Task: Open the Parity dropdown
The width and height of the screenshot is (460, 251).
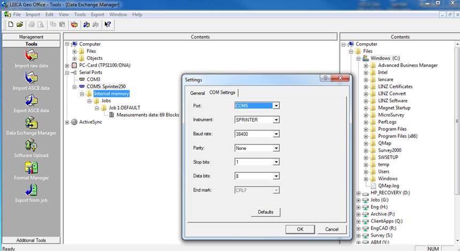Action: click(276, 148)
